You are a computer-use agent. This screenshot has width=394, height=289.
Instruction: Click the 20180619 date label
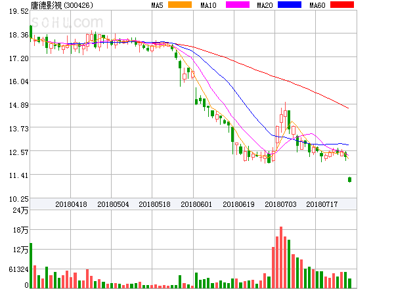pyautogui.click(x=238, y=204)
